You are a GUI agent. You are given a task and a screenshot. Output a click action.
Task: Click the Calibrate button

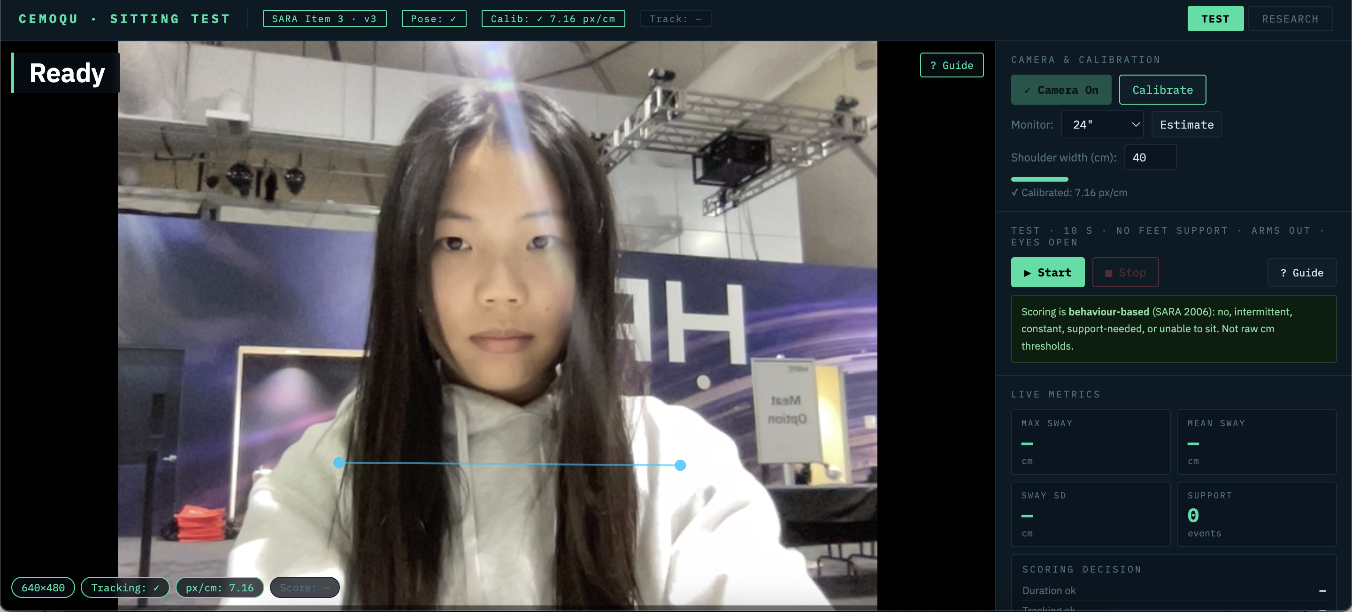click(1161, 90)
